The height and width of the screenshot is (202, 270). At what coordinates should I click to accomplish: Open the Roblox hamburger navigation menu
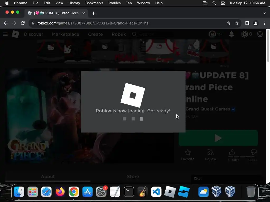5,34
